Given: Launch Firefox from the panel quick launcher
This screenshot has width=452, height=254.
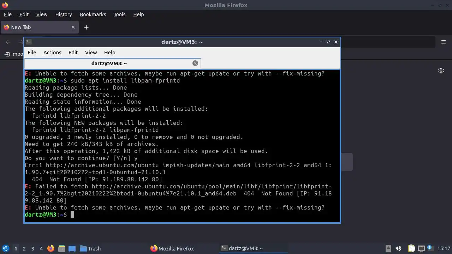Looking at the screenshot, I should click(51, 248).
